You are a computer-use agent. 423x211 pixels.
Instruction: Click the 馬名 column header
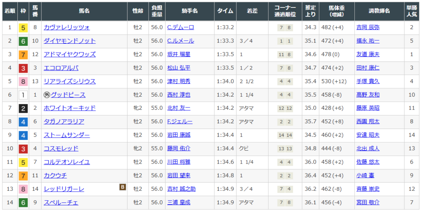tap(84, 11)
